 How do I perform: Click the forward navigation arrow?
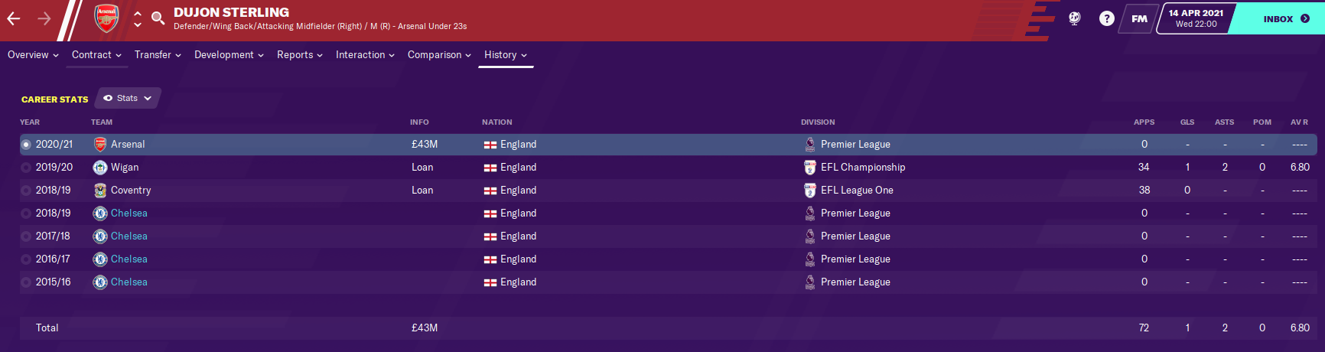point(44,18)
